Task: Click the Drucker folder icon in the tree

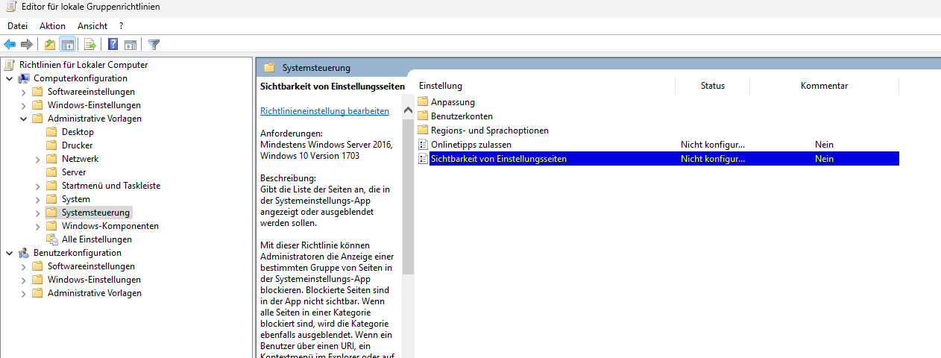Action: point(51,145)
